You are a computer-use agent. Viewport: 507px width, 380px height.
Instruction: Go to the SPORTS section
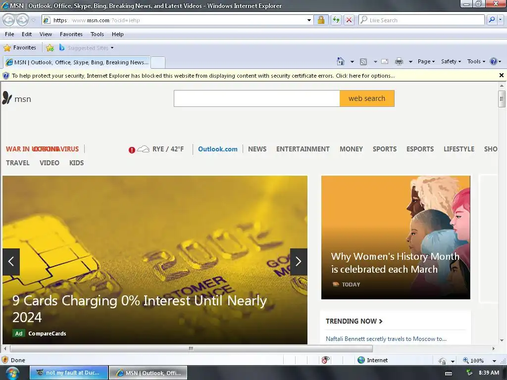[385, 149]
